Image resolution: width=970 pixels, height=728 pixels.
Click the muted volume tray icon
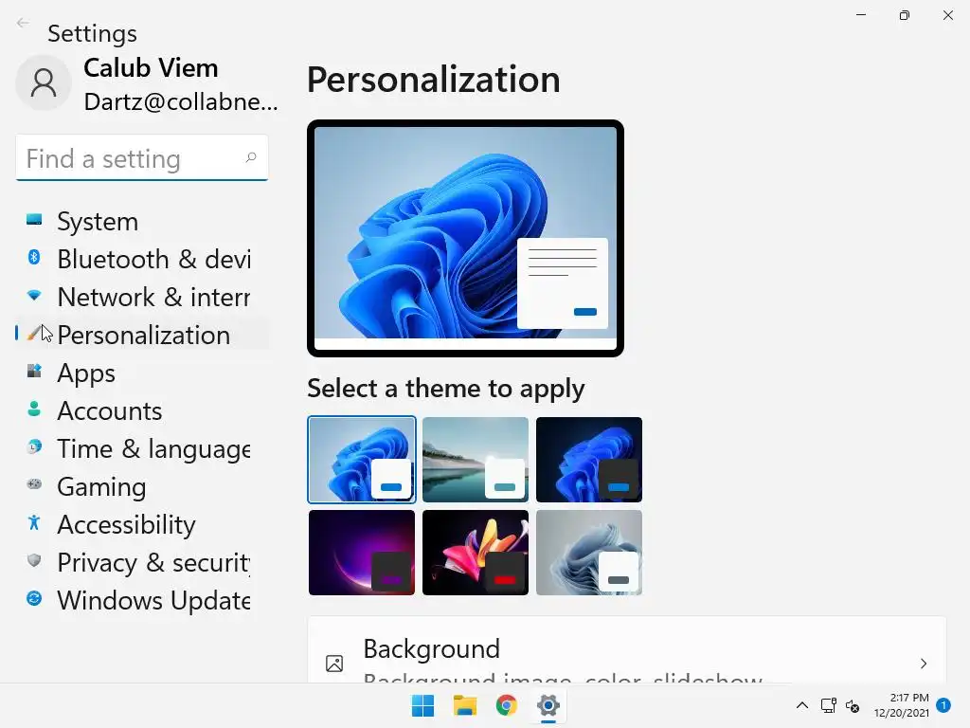(853, 705)
